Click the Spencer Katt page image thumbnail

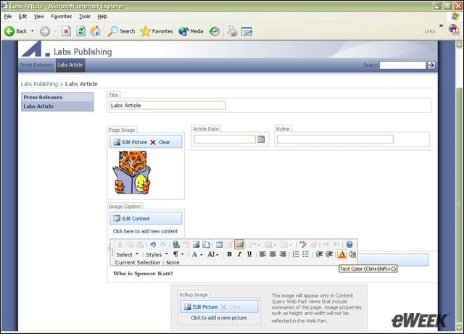pos(132,172)
